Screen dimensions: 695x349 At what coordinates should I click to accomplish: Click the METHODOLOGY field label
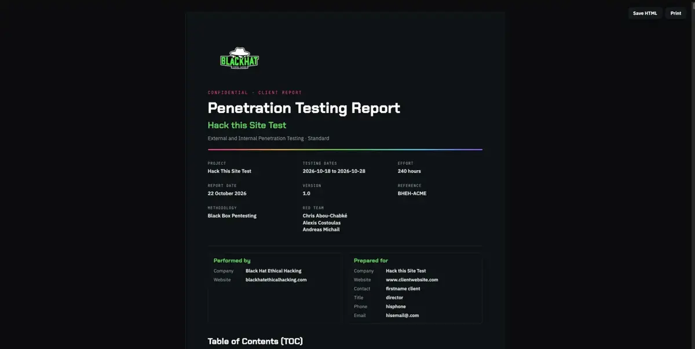click(222, 208)
